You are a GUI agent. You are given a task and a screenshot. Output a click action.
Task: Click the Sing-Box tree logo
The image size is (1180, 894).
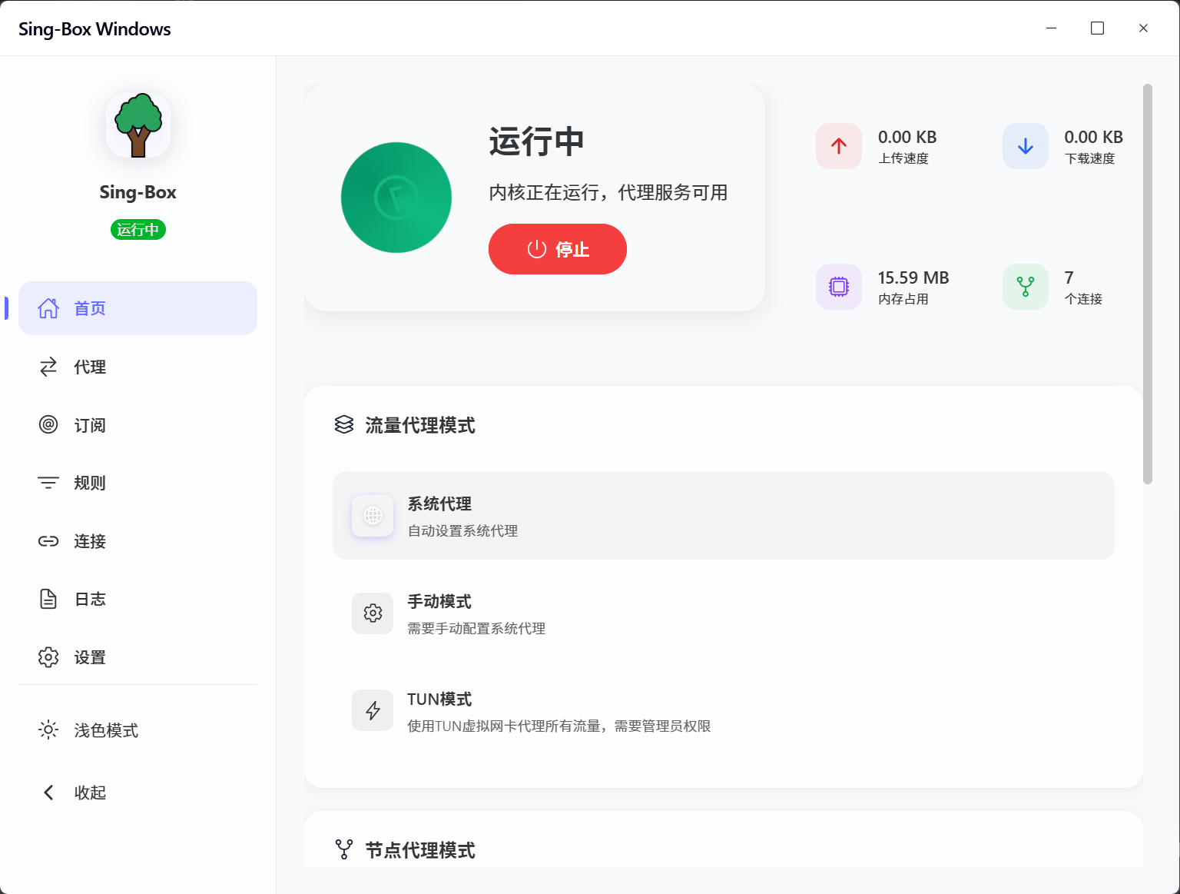pos(138,125)
